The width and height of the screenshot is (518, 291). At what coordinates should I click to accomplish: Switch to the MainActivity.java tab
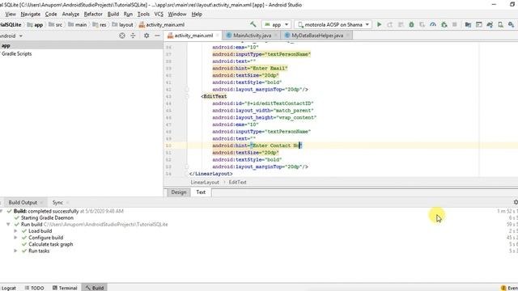(252, 36)
